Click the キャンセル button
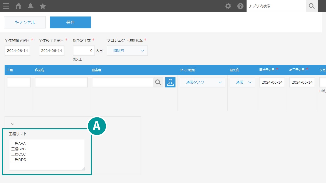This screenshot has width=326, height=183. (x=25, y=22)
